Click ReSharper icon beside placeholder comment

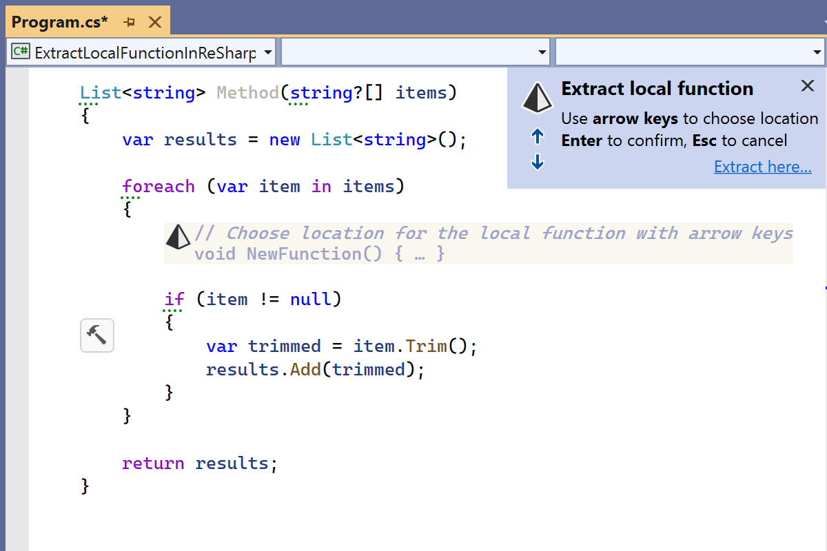178,236
